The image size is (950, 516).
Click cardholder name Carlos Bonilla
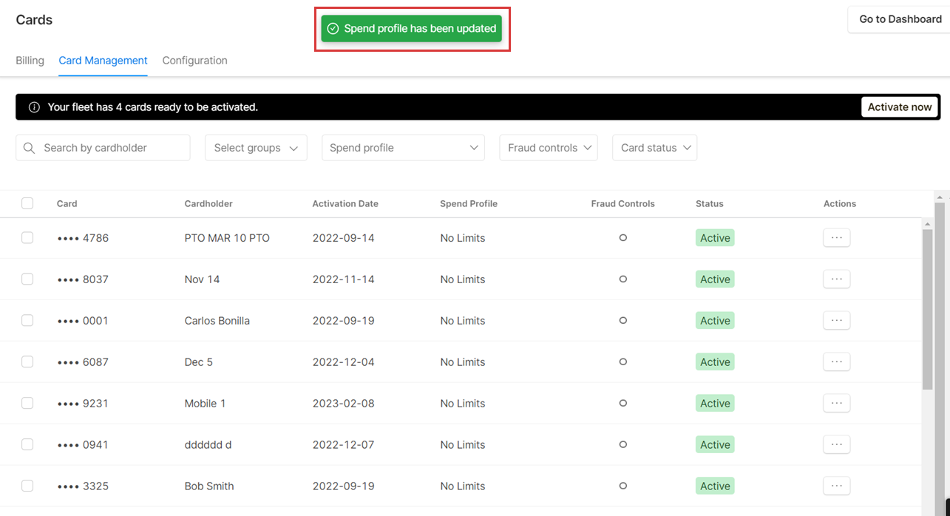pyautogui.click(x=217, y=321)
